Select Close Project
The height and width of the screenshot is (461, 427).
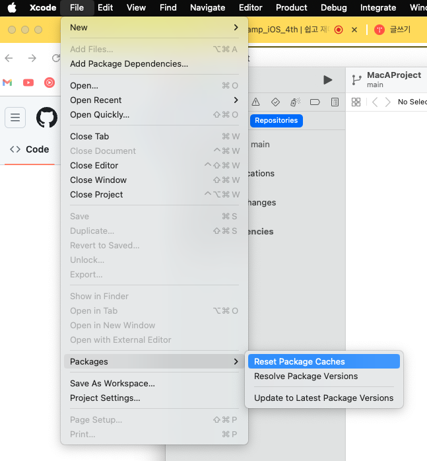(x=154, y=195)
